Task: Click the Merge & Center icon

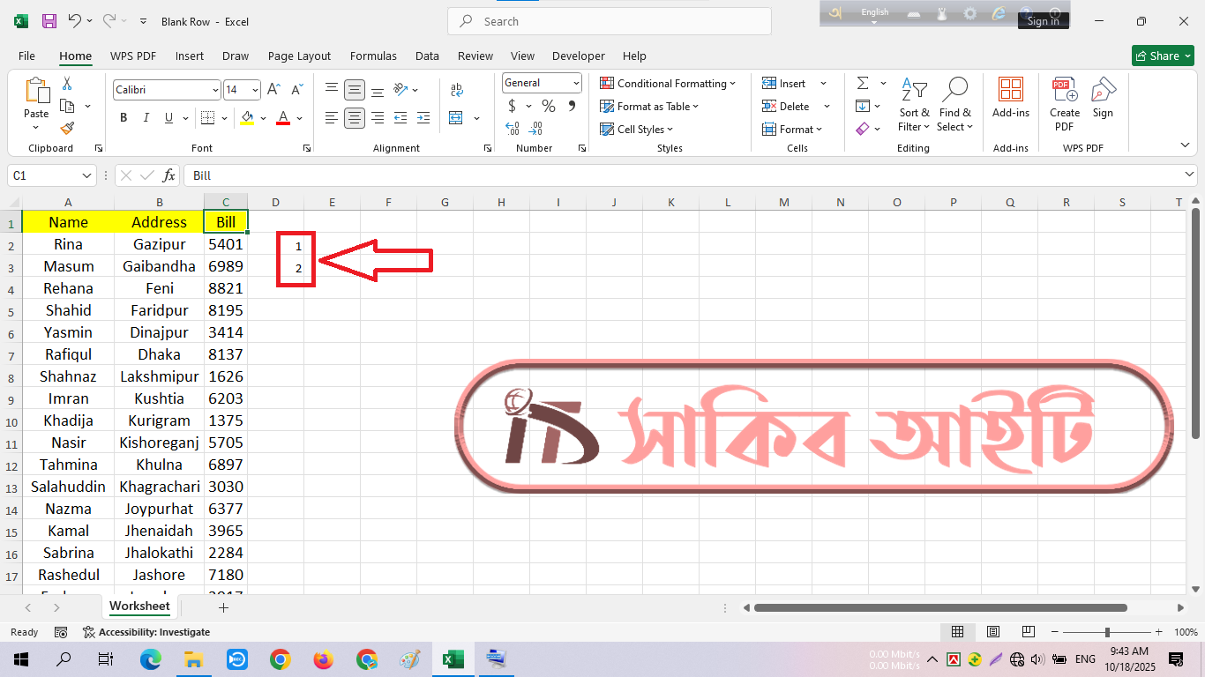Action: click(x=456, y=118)
